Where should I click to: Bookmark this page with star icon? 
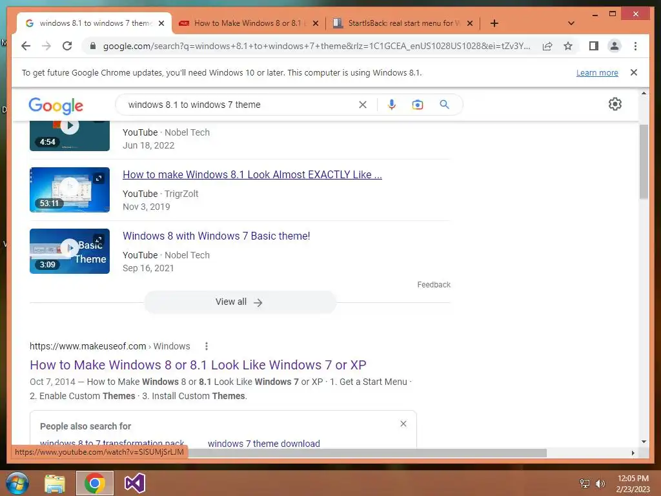(568, 46)
